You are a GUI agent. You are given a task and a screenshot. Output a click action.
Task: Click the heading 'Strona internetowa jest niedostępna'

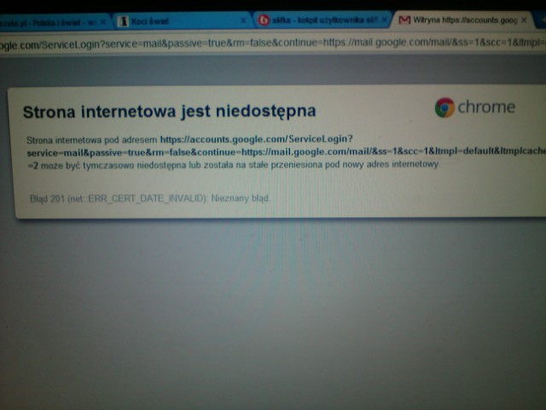tap(169, 112)
